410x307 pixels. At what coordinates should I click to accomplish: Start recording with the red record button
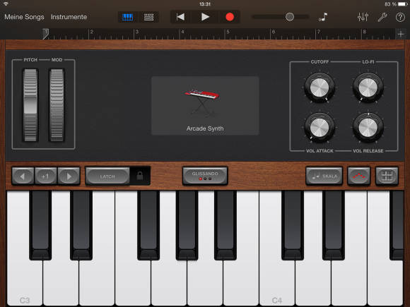230,17
